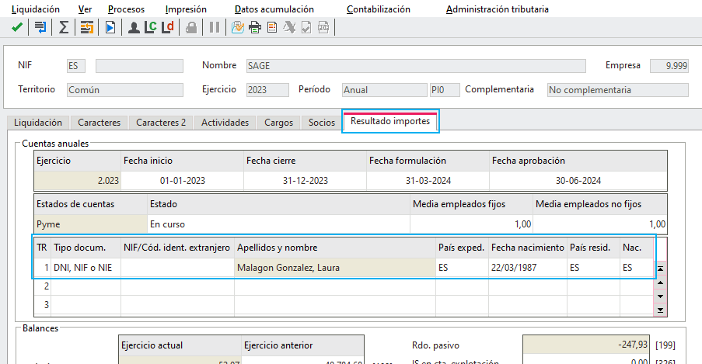
Task: Click the Estado cell showing En curso
Action: (278, 224)
